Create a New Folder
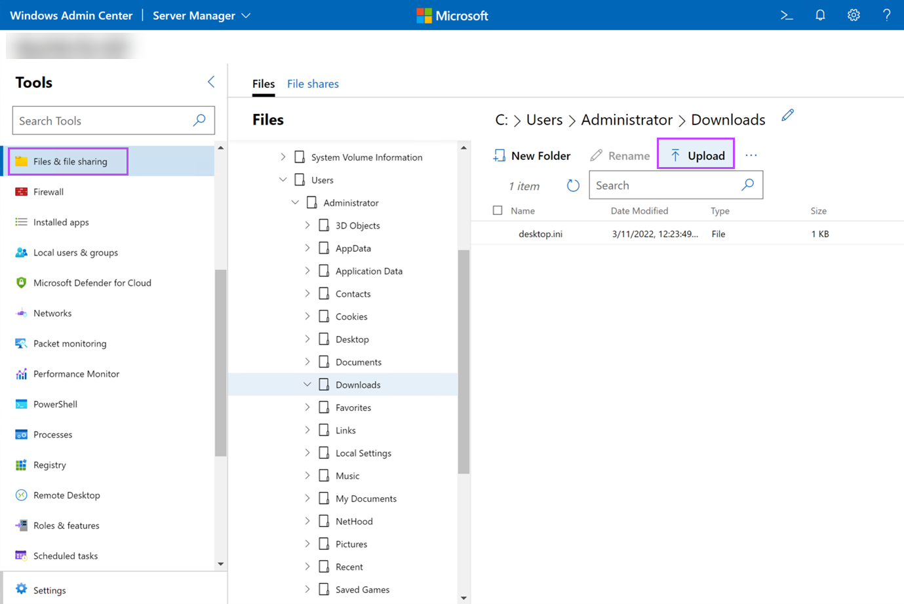Screen dimensions: 904x604 532,155
